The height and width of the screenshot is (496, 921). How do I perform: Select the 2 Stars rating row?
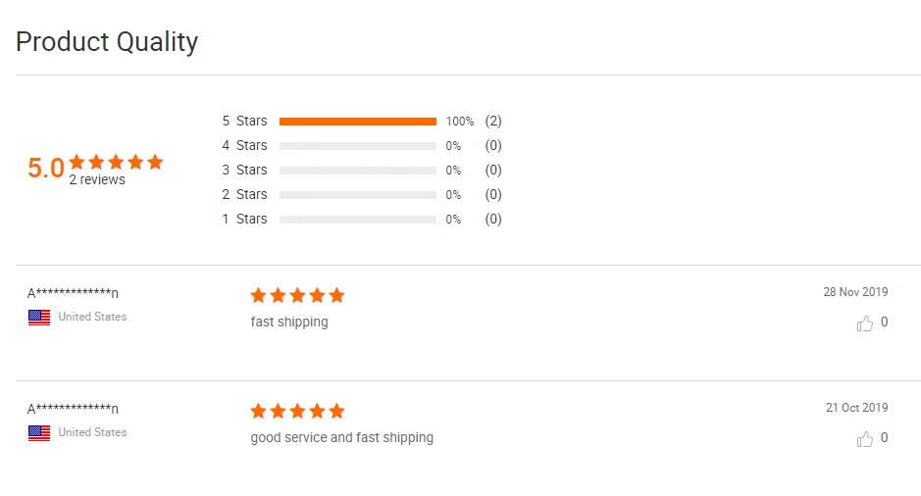[244, 195]
